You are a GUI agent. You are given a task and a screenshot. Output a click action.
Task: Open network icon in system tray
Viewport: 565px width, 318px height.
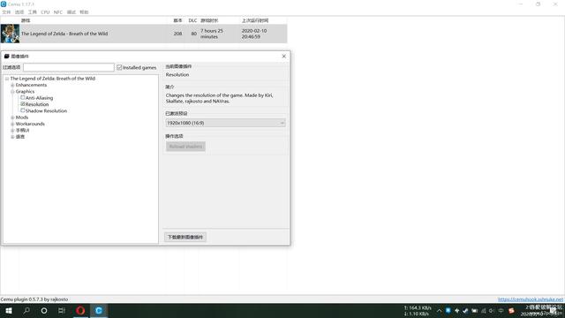coord(483,310)
